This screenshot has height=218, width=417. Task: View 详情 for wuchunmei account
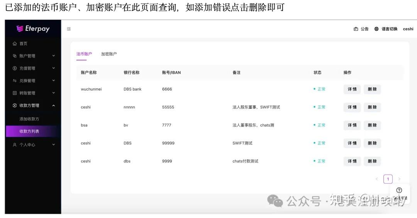[352, 89]
